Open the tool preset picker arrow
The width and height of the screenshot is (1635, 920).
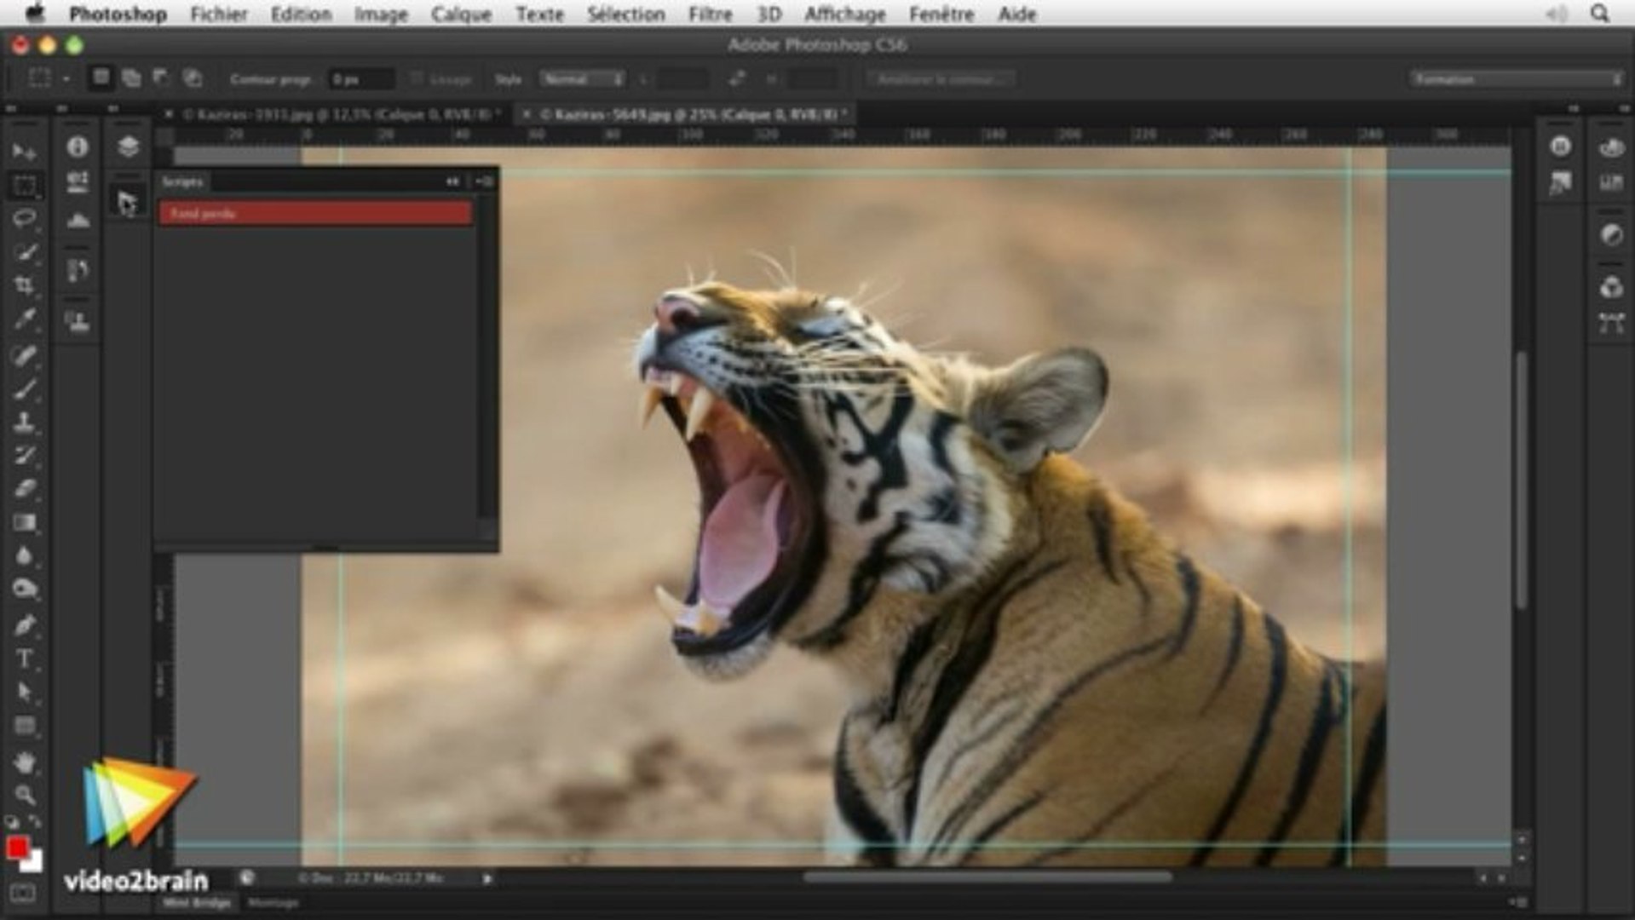pos(66,79)
